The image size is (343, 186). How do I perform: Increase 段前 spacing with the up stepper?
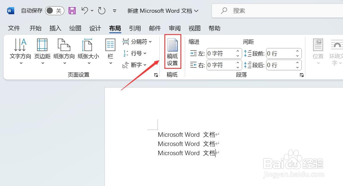point(297,51)
